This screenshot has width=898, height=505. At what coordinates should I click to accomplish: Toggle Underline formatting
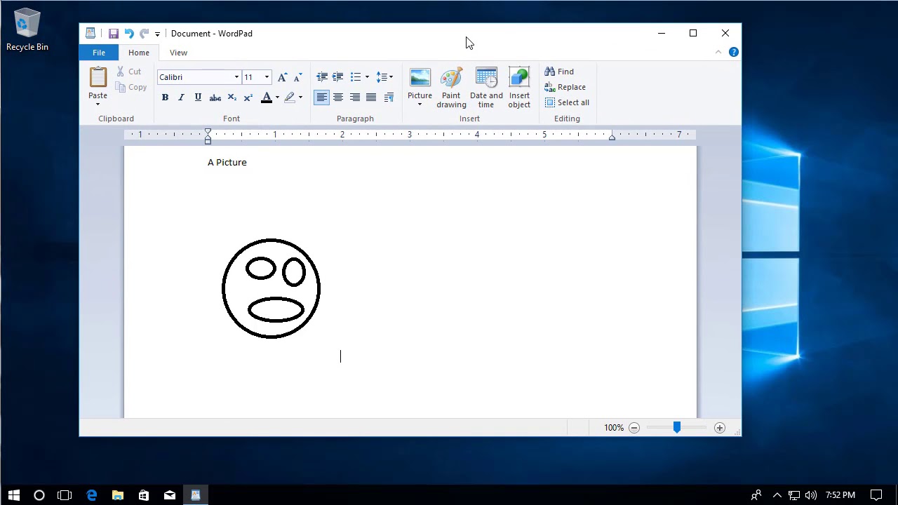click(x=198, y=97)
